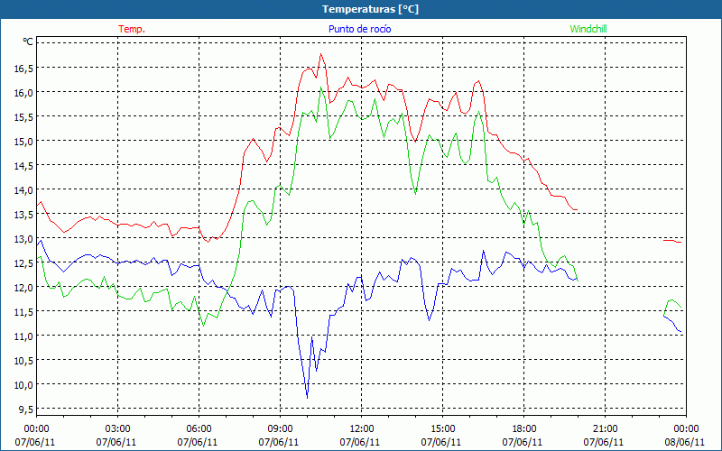The image size is (722, 451).
Task: Click the 9,5 y-axis value
Action: (x=26, y=410)
